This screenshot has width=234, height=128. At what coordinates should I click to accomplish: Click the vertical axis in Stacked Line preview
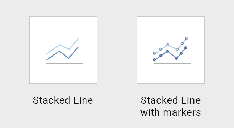[46, 50]
